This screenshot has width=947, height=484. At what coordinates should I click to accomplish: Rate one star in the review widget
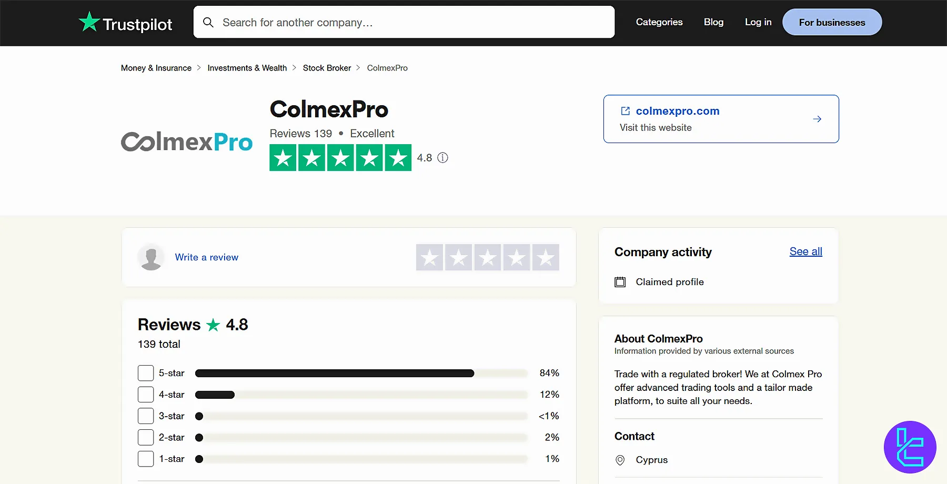pyautogui.click(x=429, y=257)
